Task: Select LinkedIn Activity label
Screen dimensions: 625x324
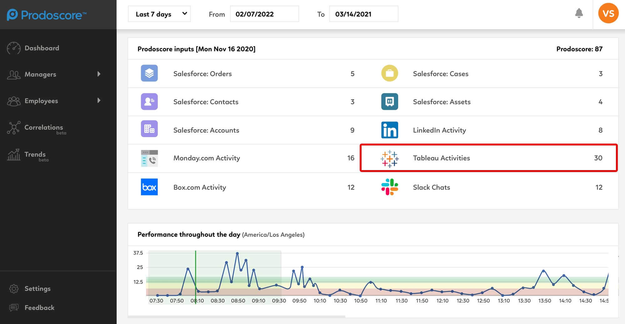Action: (x=439, y=130)
